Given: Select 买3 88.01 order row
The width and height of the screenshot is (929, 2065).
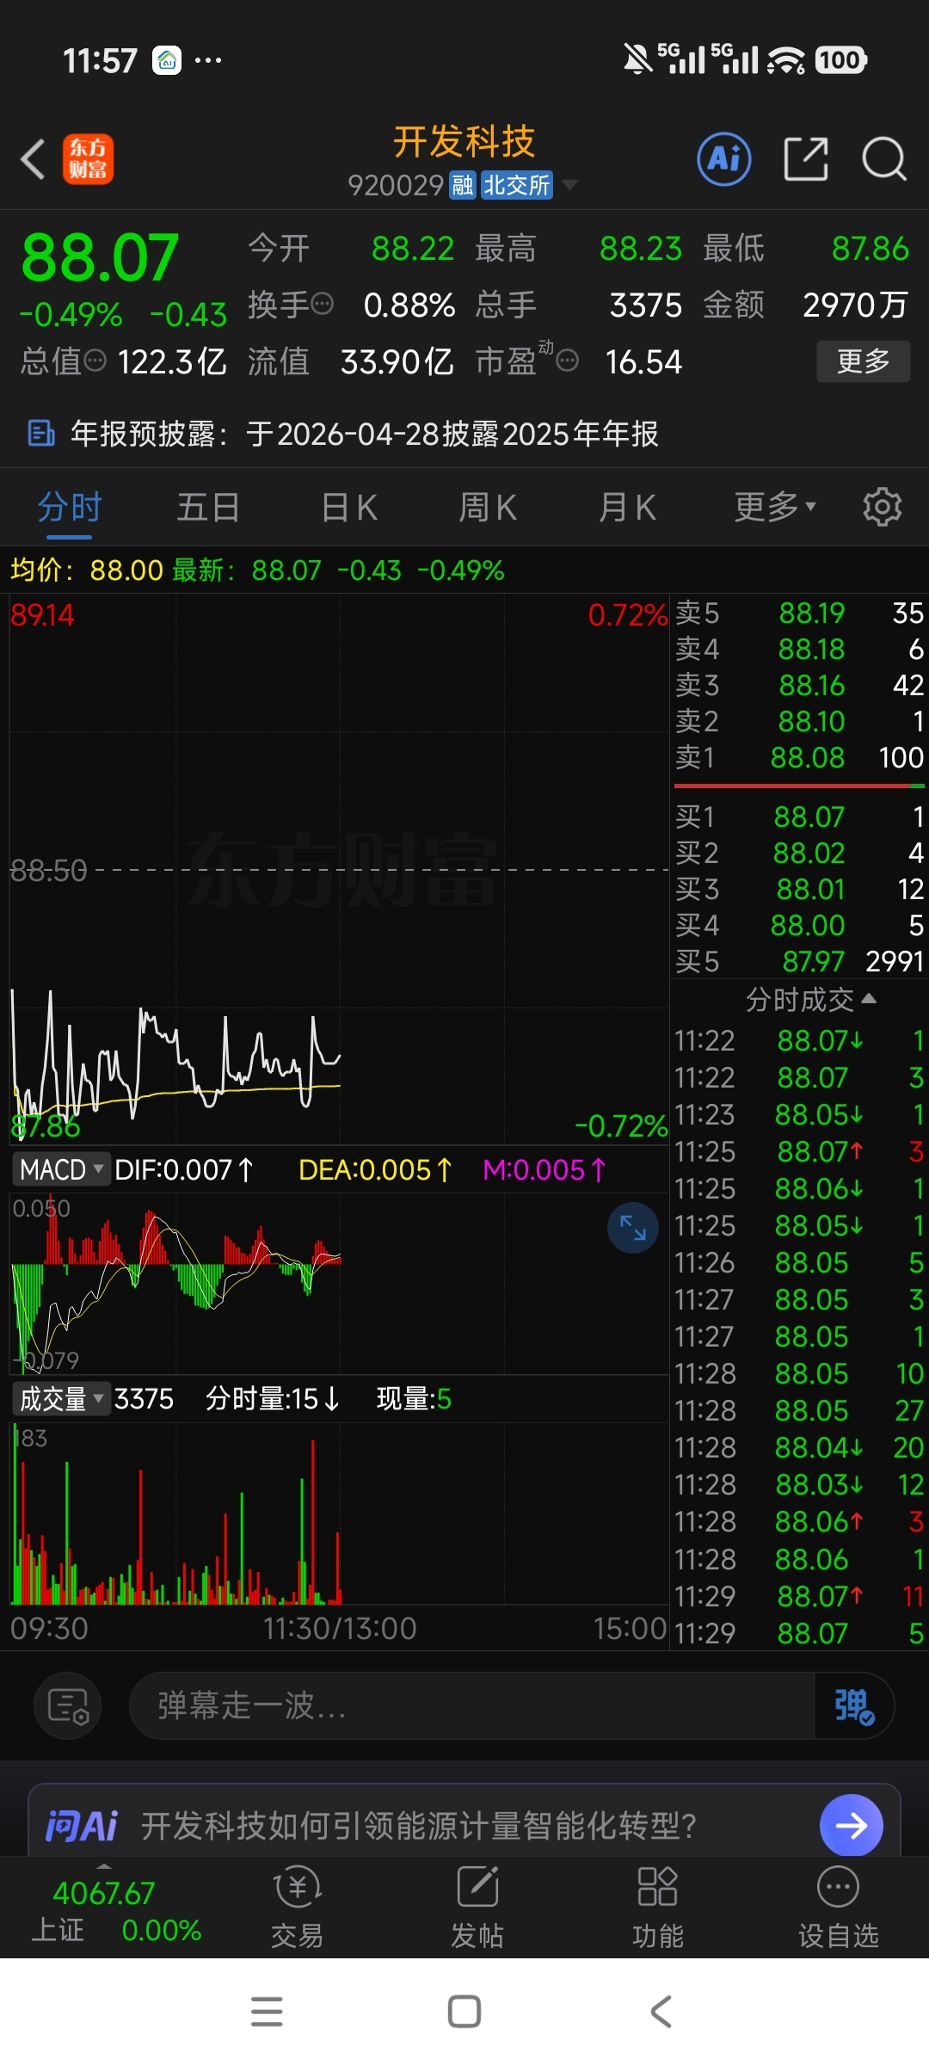Looking at the screenshot, I should (x=800, y=889).
